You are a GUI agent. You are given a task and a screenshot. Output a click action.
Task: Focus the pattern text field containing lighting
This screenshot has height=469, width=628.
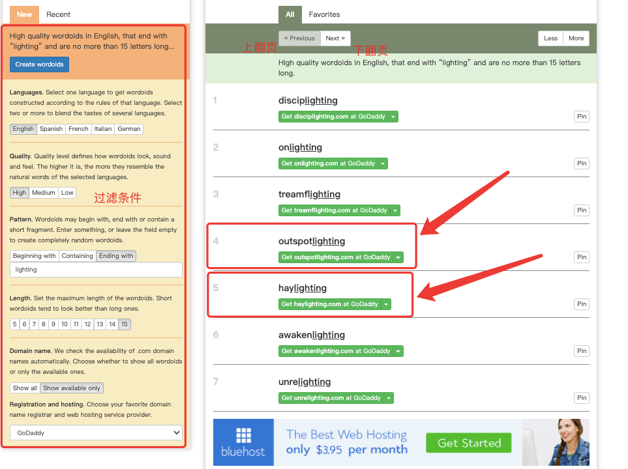point(96,270)
